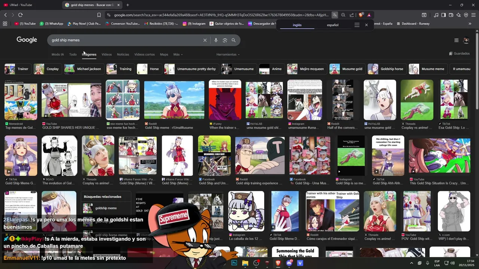Open the YouTube bookmark
Image resolution: width=479 pixels, height=269 pixels.
click(x=25, y=24)
